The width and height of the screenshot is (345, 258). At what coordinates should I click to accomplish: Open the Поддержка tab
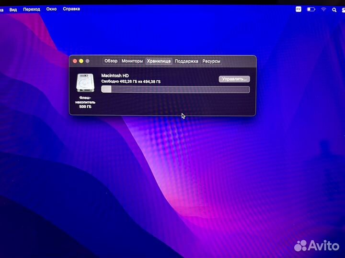click(186, 61)
